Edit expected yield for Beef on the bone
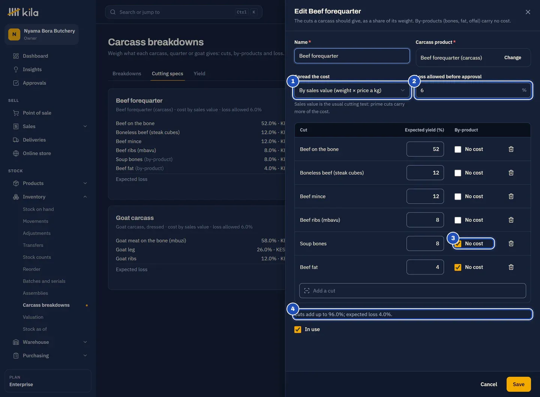The width and height of the screenshot is (540, 397). click(425, 149)
